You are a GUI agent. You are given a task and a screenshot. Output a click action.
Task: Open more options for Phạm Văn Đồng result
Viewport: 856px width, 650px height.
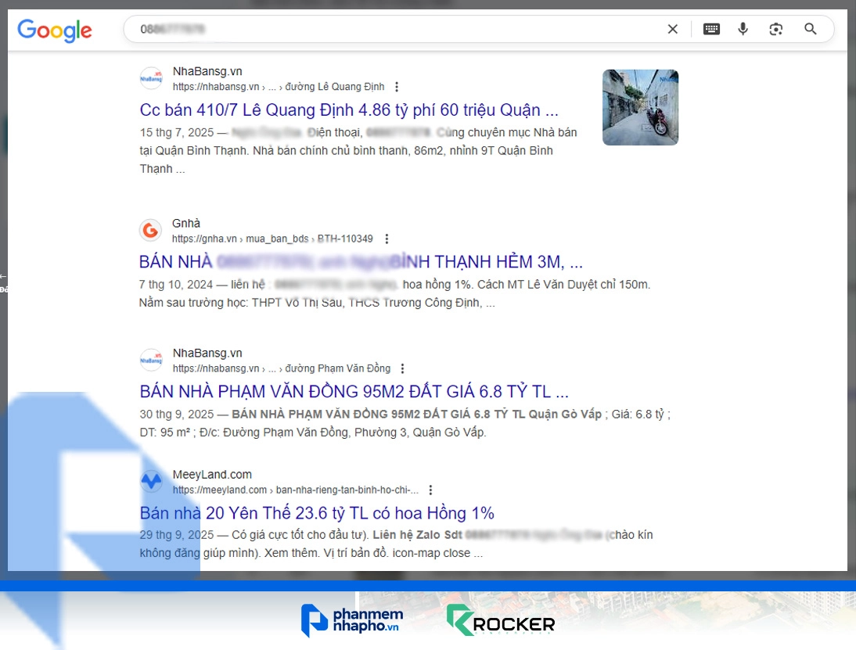click(402, 368)
